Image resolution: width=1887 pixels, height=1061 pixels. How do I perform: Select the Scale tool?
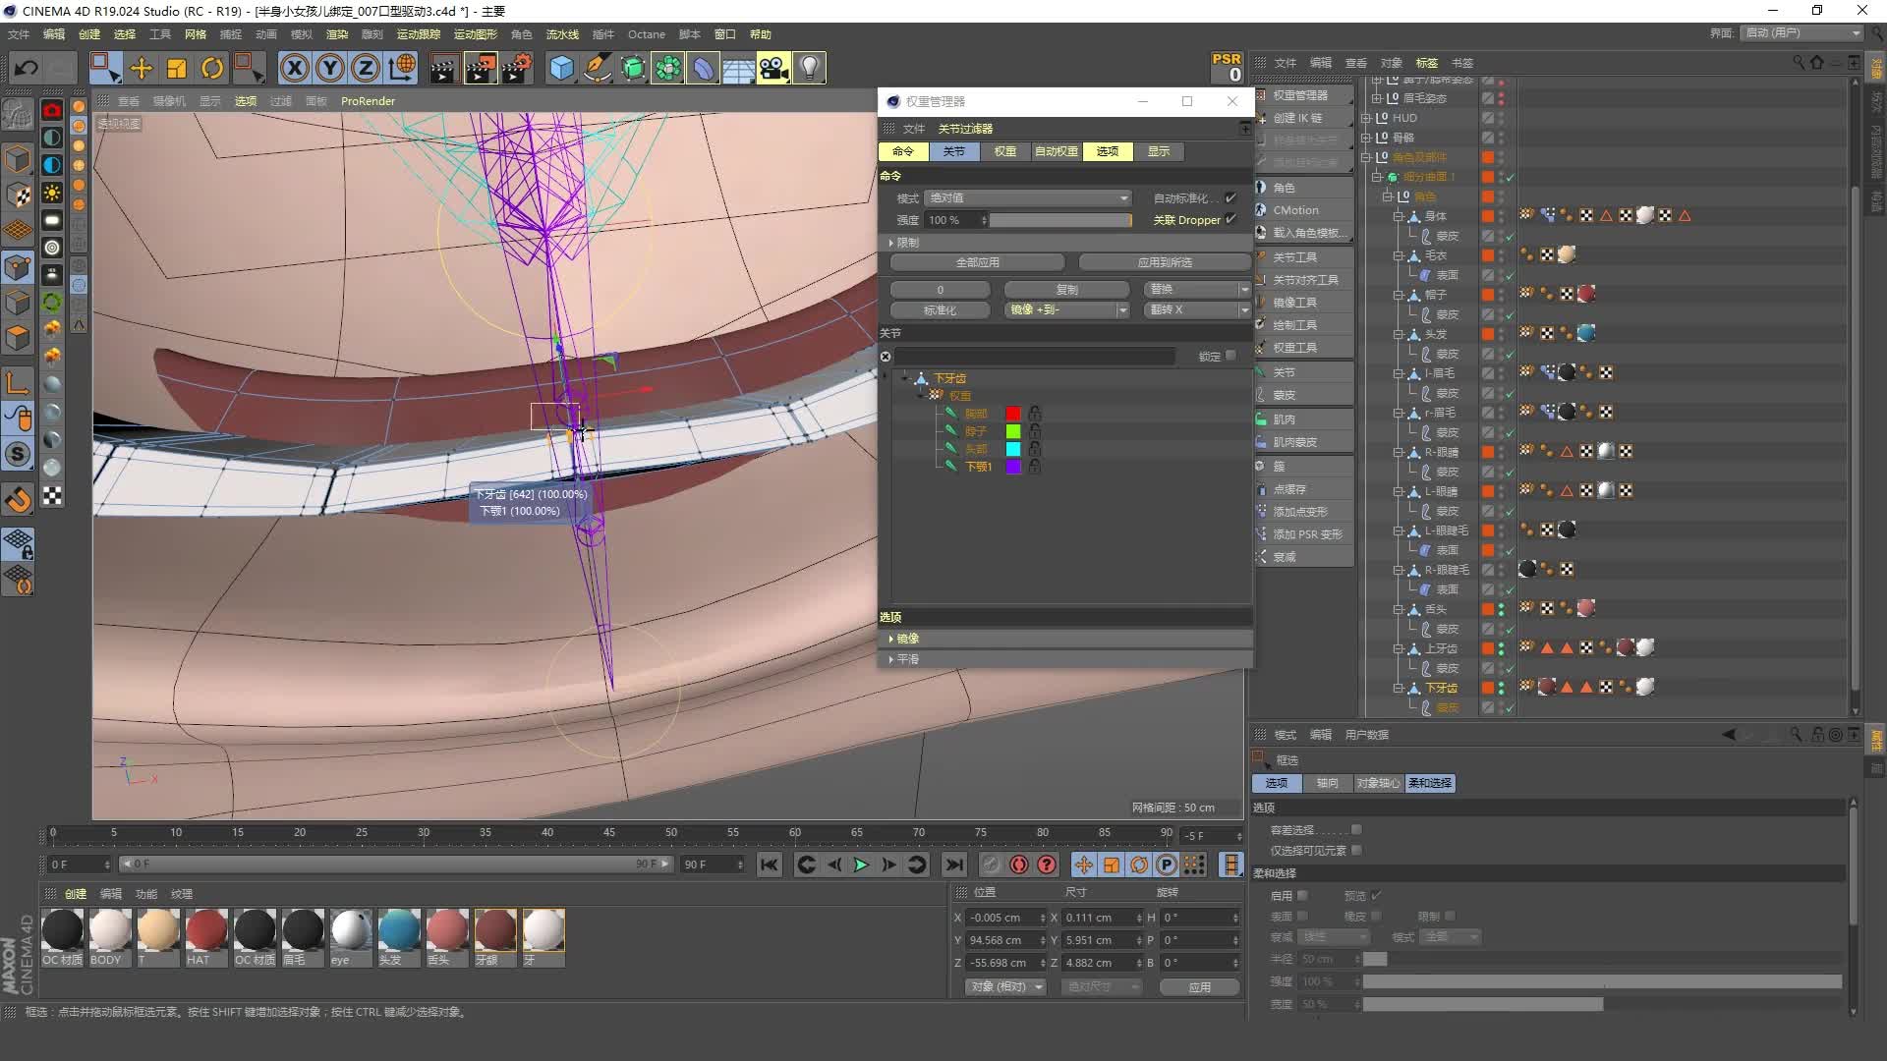[177, 68]
